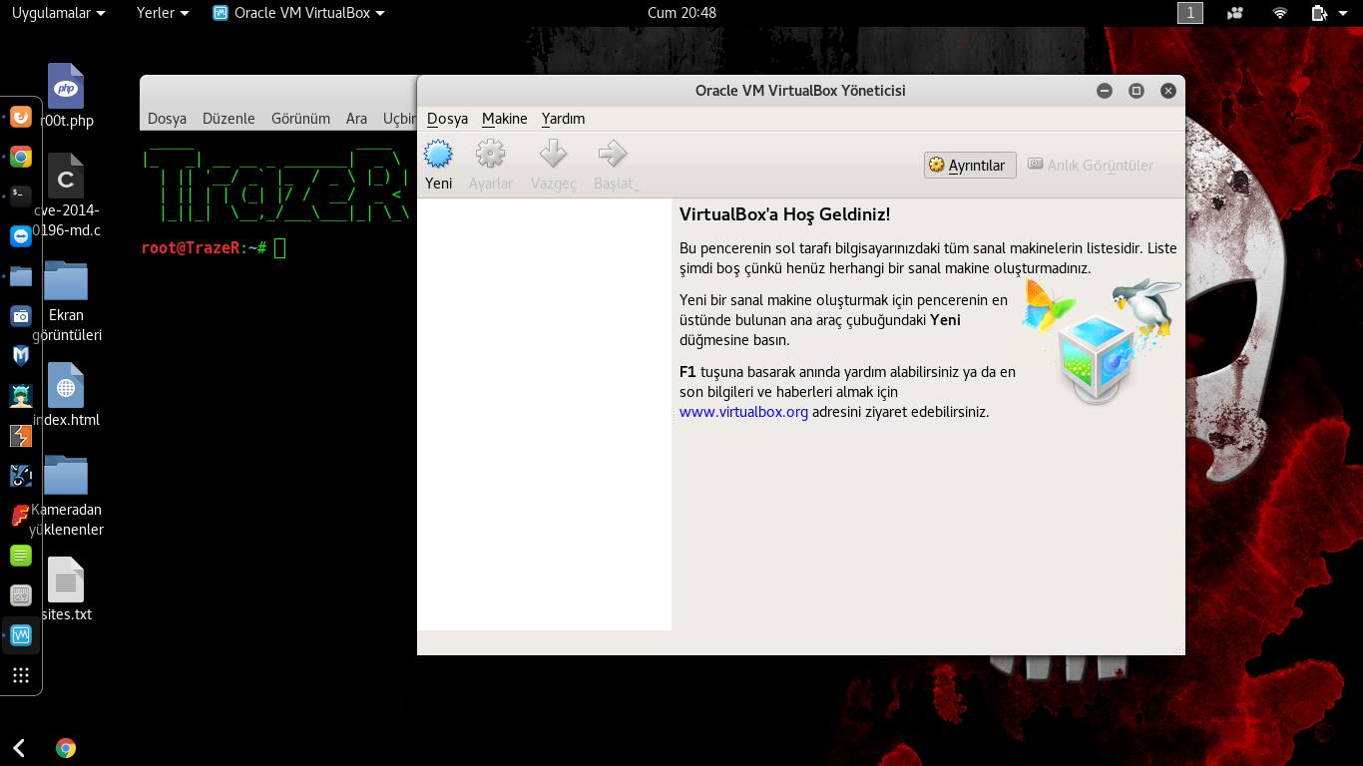The width and height of the screenshot is (1363, 766).
Task: Open the Terminal icon in the dock
Action: pos(21,196)
